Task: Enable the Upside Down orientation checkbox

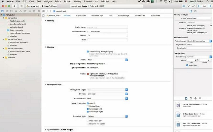Action: 88,106
